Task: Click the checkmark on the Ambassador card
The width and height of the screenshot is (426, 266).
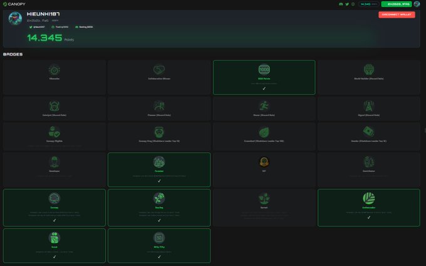Action: (x=369, y=217)
